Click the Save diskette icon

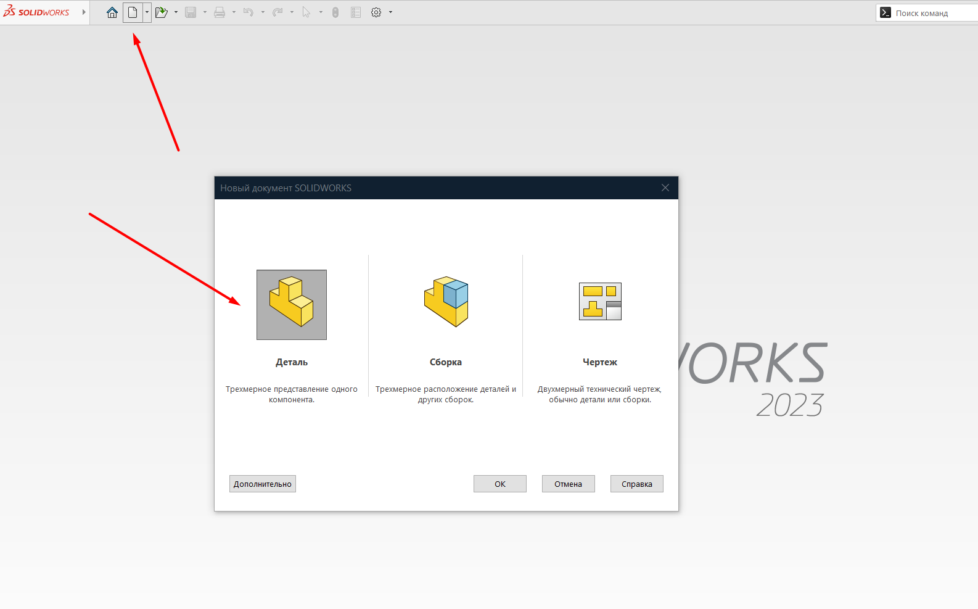click(x=191, y=12)
